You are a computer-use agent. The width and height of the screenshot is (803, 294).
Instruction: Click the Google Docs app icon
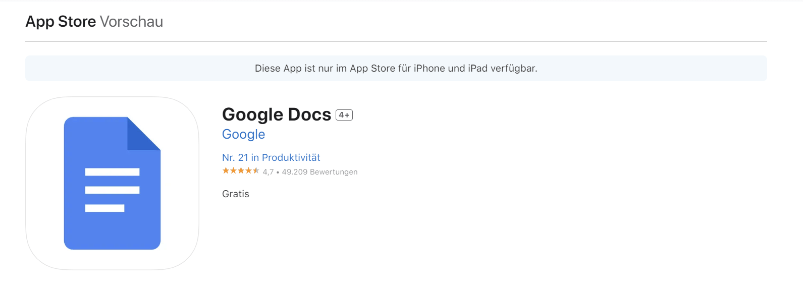[x=112, y=183]
